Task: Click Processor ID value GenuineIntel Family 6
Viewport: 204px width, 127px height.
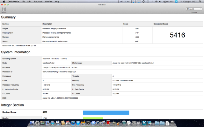Action: coord(59,72)
